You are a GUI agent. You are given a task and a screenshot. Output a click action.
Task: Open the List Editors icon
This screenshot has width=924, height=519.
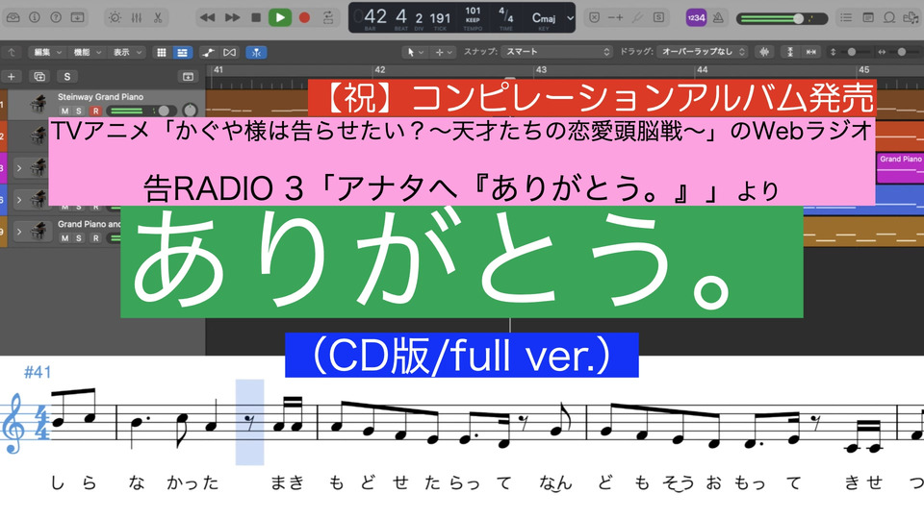[x=846, y=17]
